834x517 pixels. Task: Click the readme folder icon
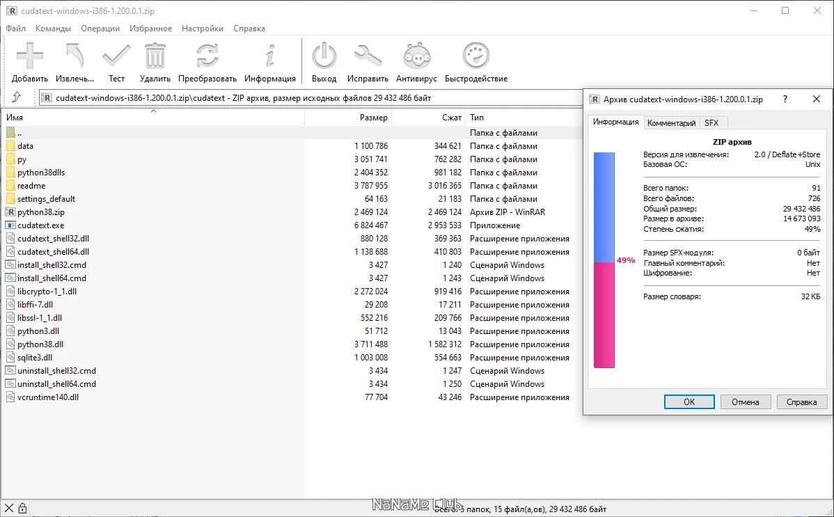pyautogui.click(x=10, y=186)
